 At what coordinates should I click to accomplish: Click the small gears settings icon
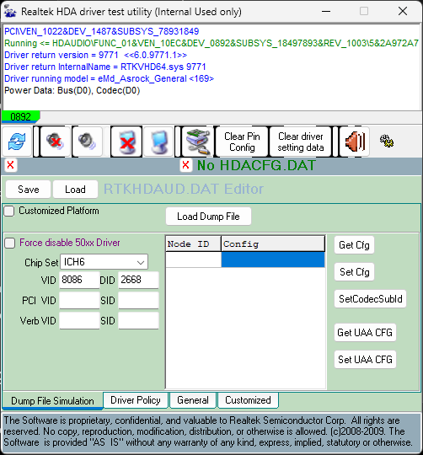pos(387,141)
